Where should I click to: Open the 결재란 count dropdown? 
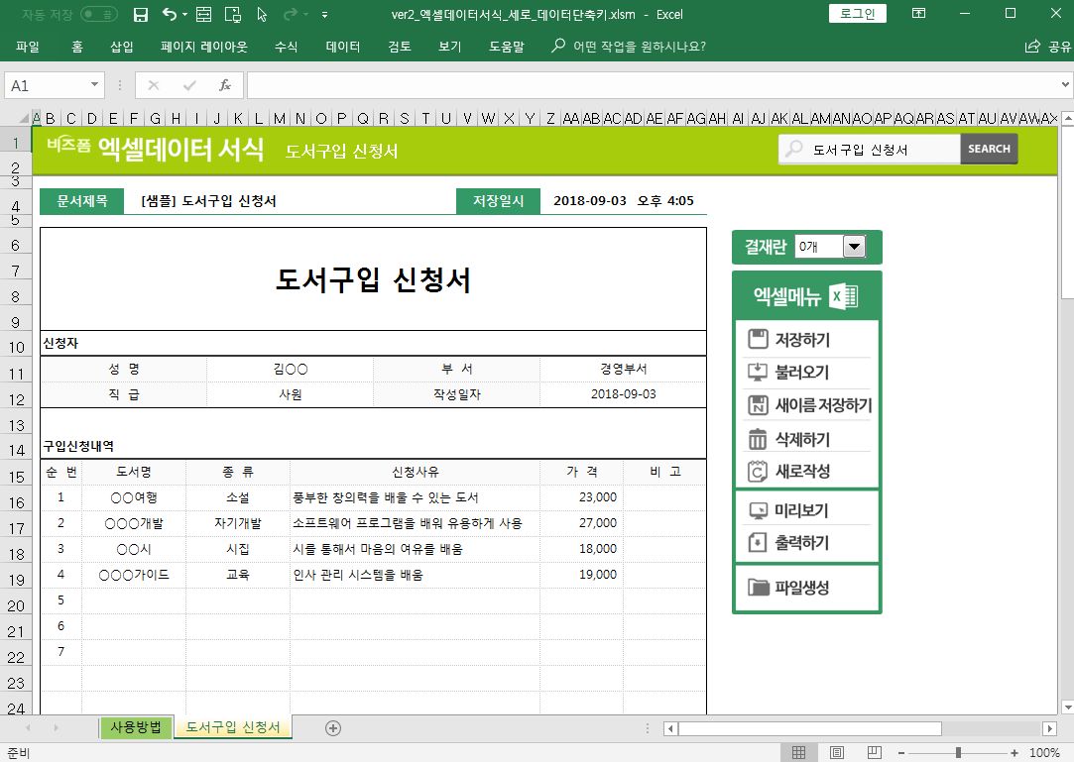pyautogui.click(x=853, y=247)
